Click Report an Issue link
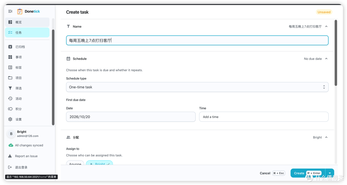Viewport: 347px width, 185px height. point(26,156)
